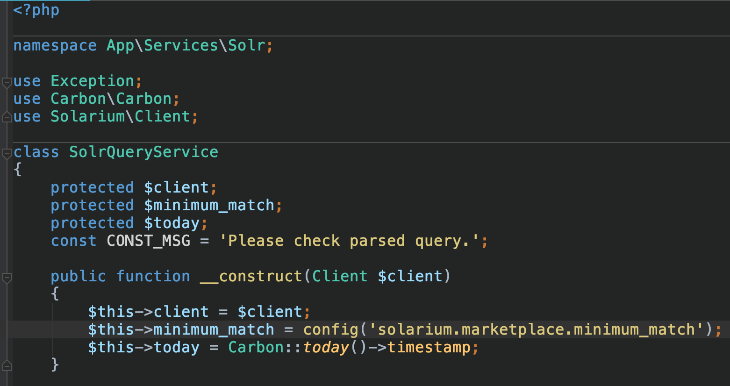Screen dimensions: 730x386
Task: Click the CONST_MSG constant name
Action: tap(148, 241)
